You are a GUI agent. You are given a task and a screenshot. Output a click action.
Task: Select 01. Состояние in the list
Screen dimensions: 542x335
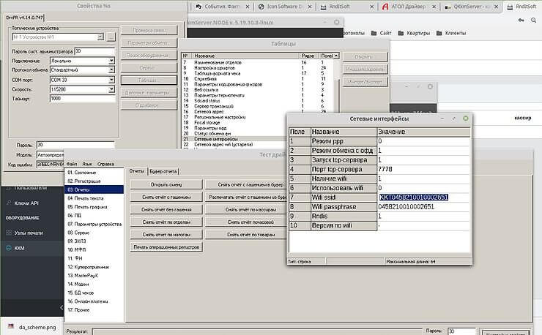94,173
